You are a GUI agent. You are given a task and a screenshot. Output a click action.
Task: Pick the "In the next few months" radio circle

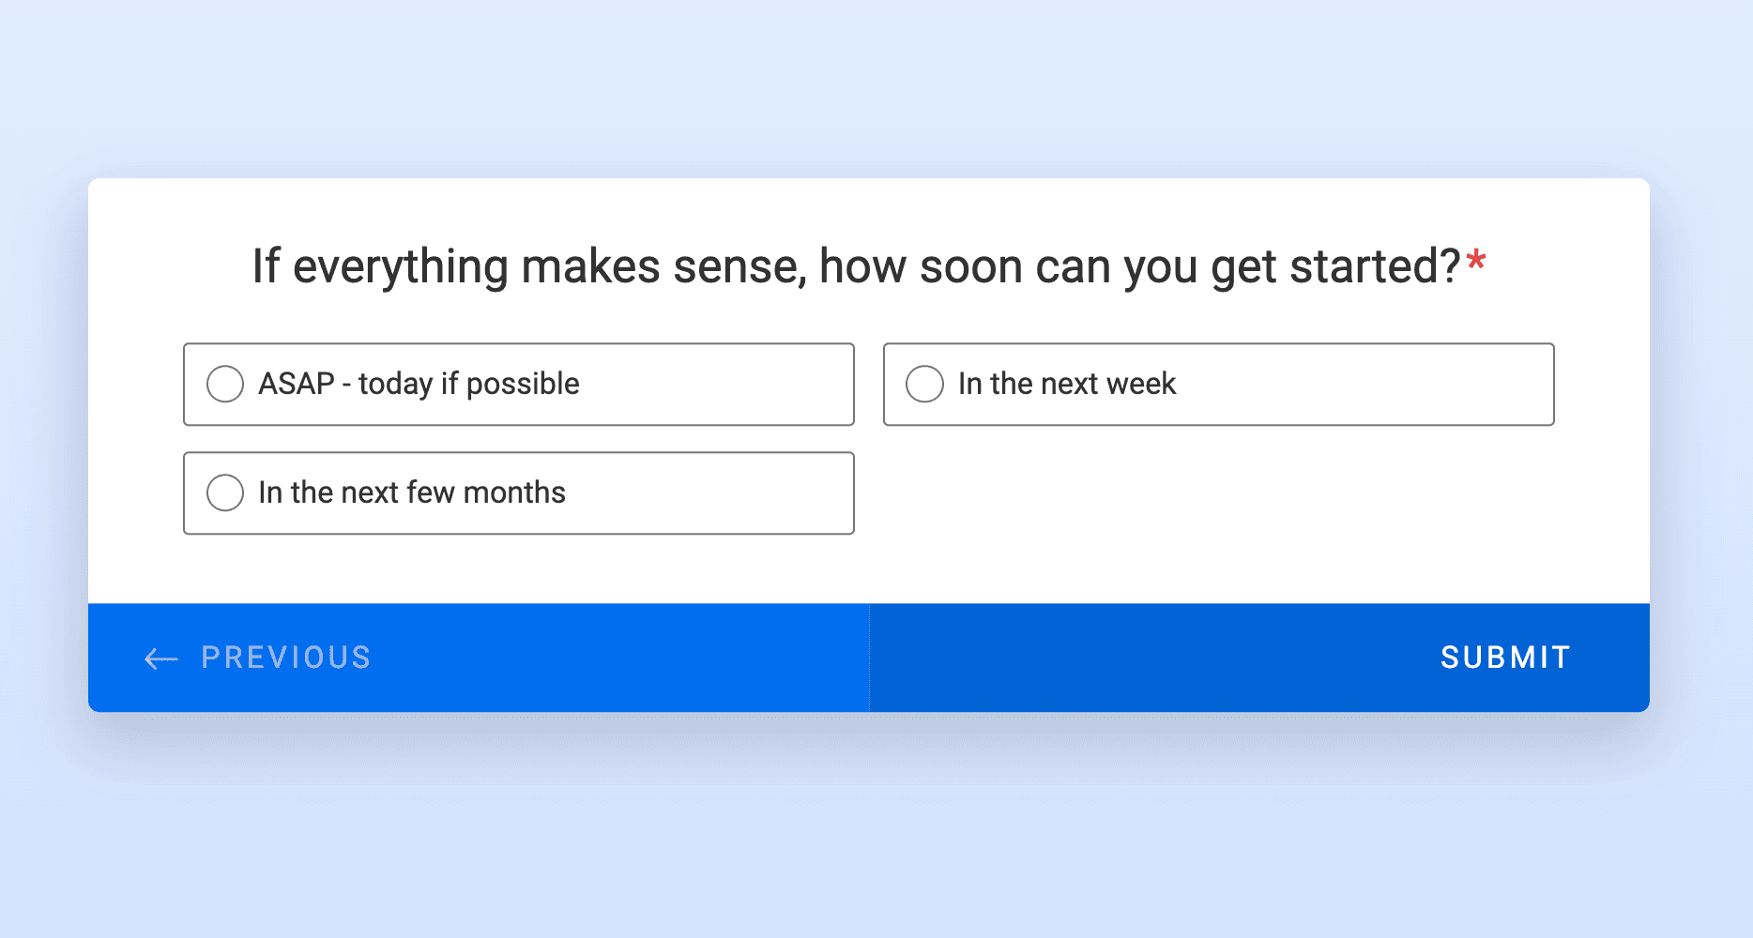[225, 492]
